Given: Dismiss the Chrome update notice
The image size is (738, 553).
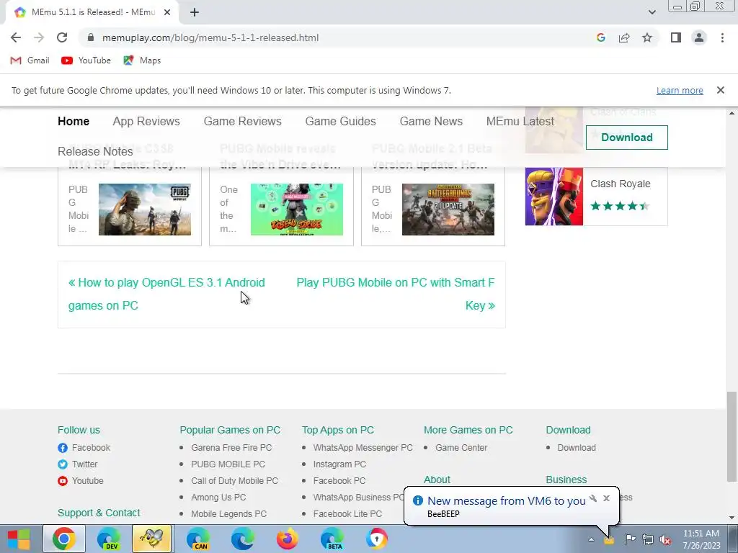Looking at the screenshot, I should coord(720,90).
